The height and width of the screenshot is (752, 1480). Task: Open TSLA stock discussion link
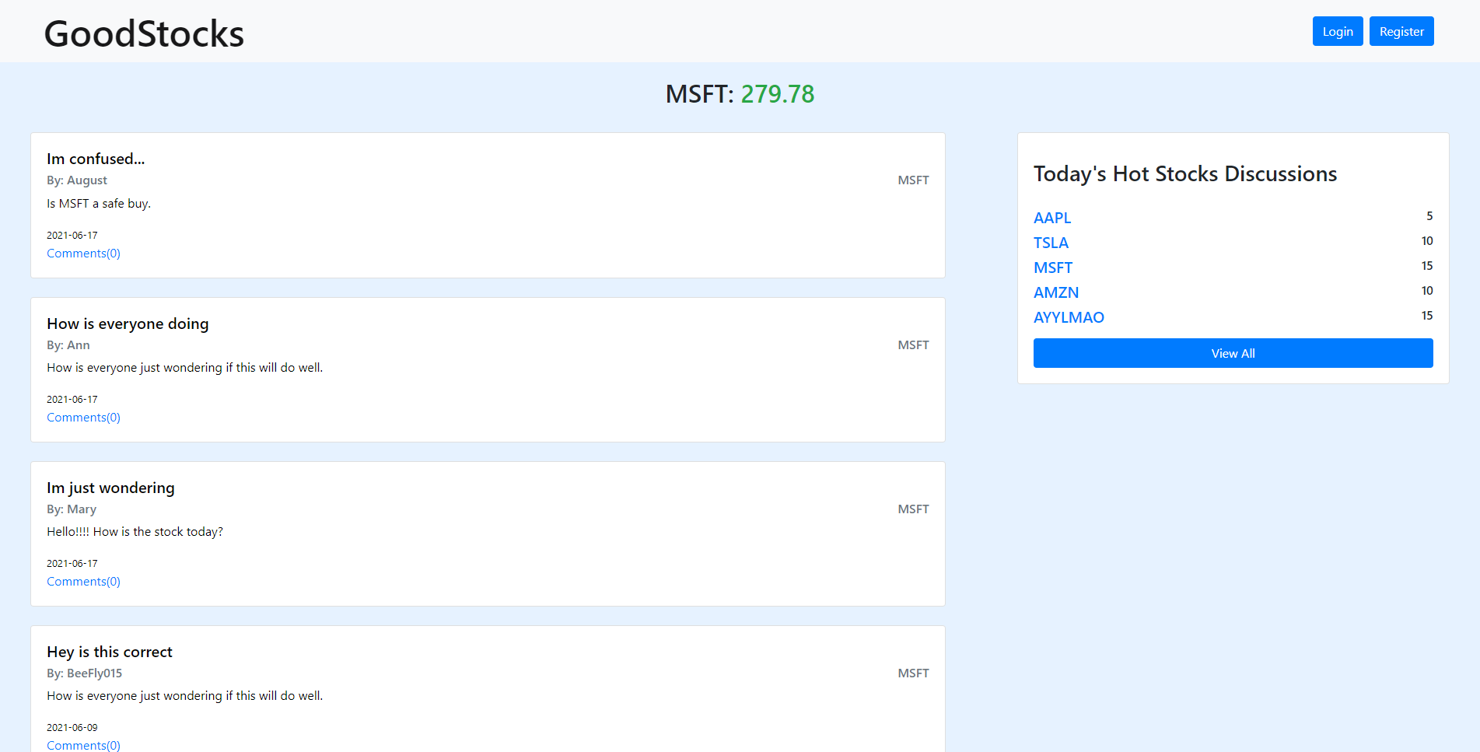pos(1051,243)
